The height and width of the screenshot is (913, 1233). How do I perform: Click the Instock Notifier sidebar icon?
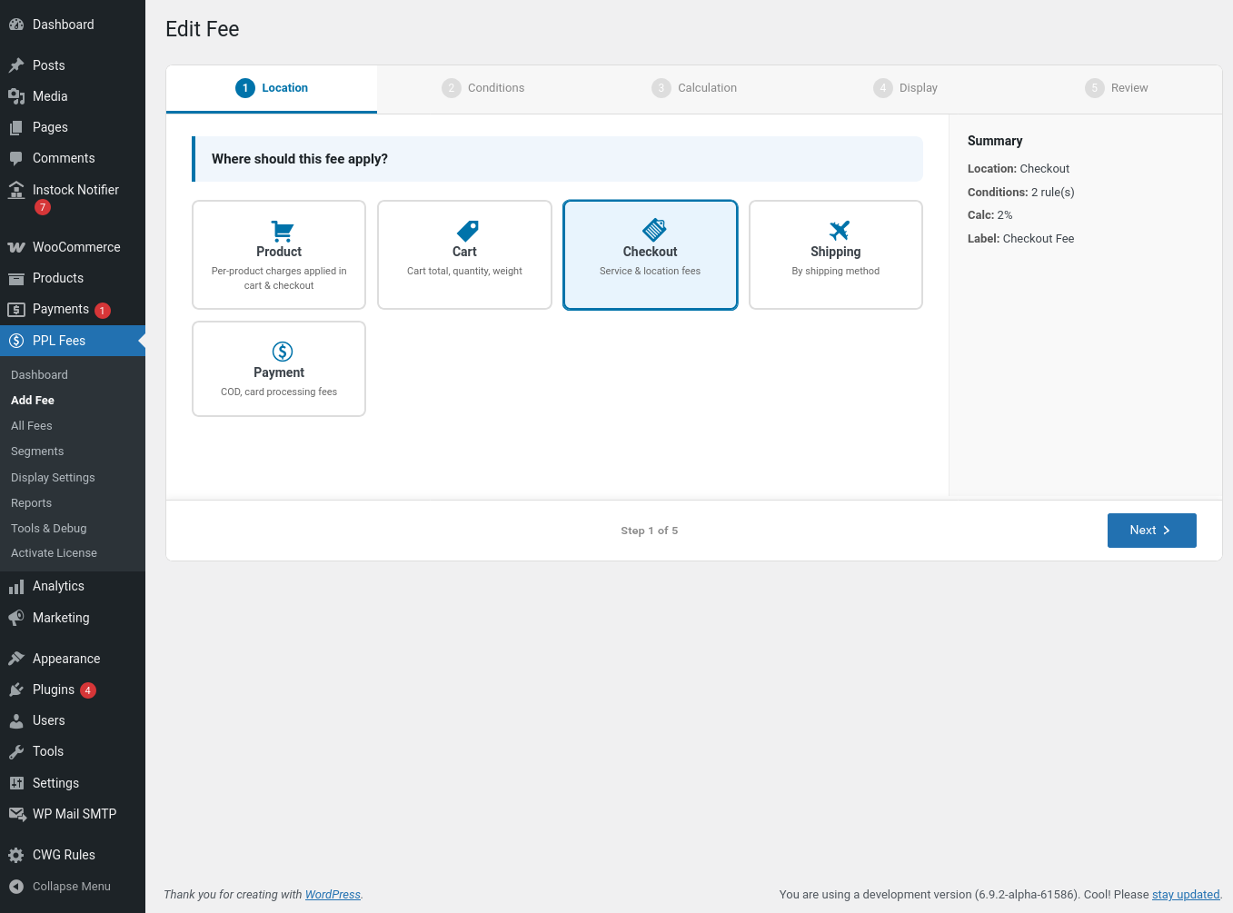[x=16, y=190]
